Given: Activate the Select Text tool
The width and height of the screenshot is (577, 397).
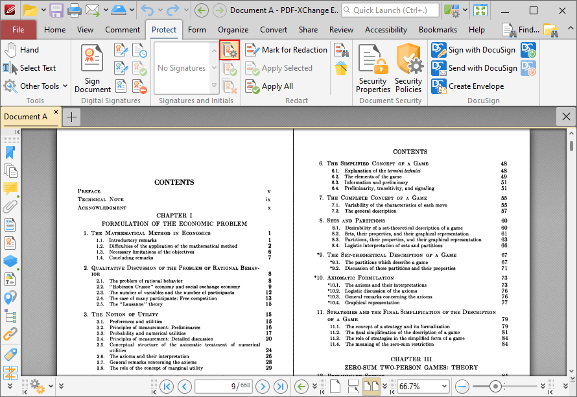Looking at the screenshot, I should pos(29,67).
